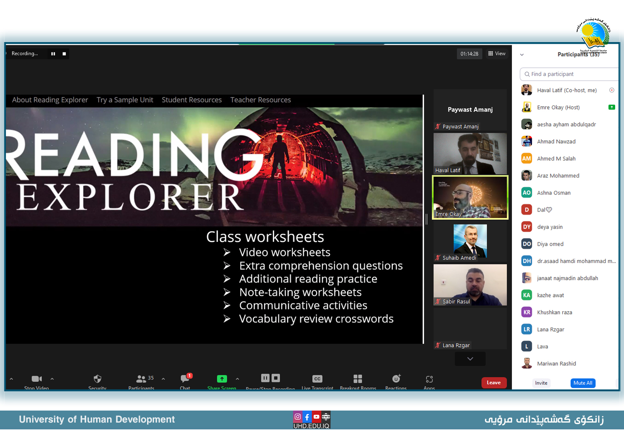The image size is (624, 433).
Task: Pause recording from the bottom toolbar
Action: coord(265,378)
